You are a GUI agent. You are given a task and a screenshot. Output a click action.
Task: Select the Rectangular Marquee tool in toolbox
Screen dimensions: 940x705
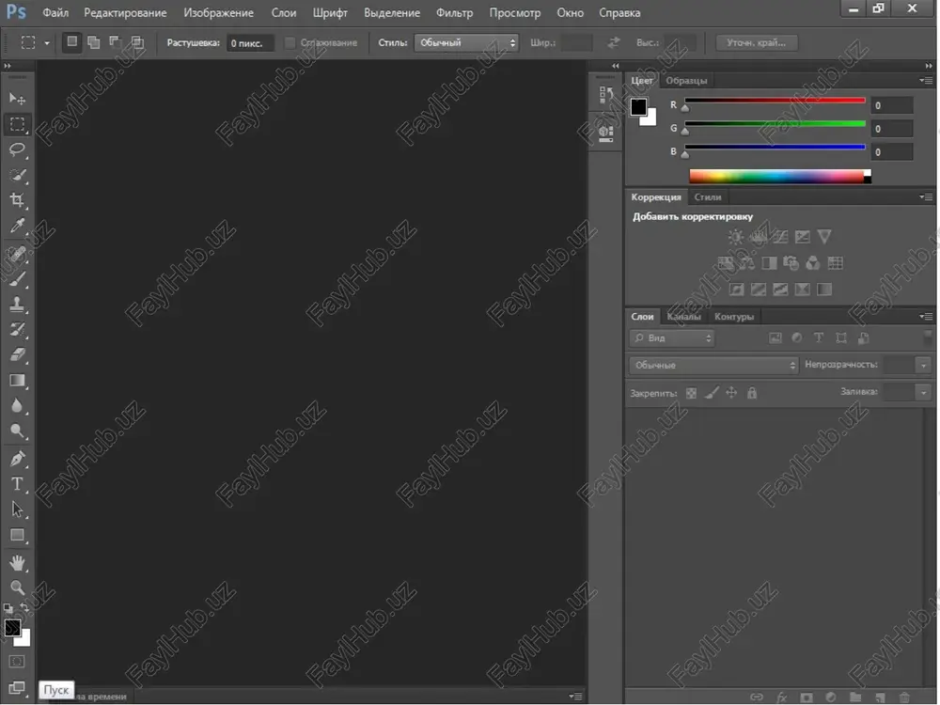click(x=17, y=124)
